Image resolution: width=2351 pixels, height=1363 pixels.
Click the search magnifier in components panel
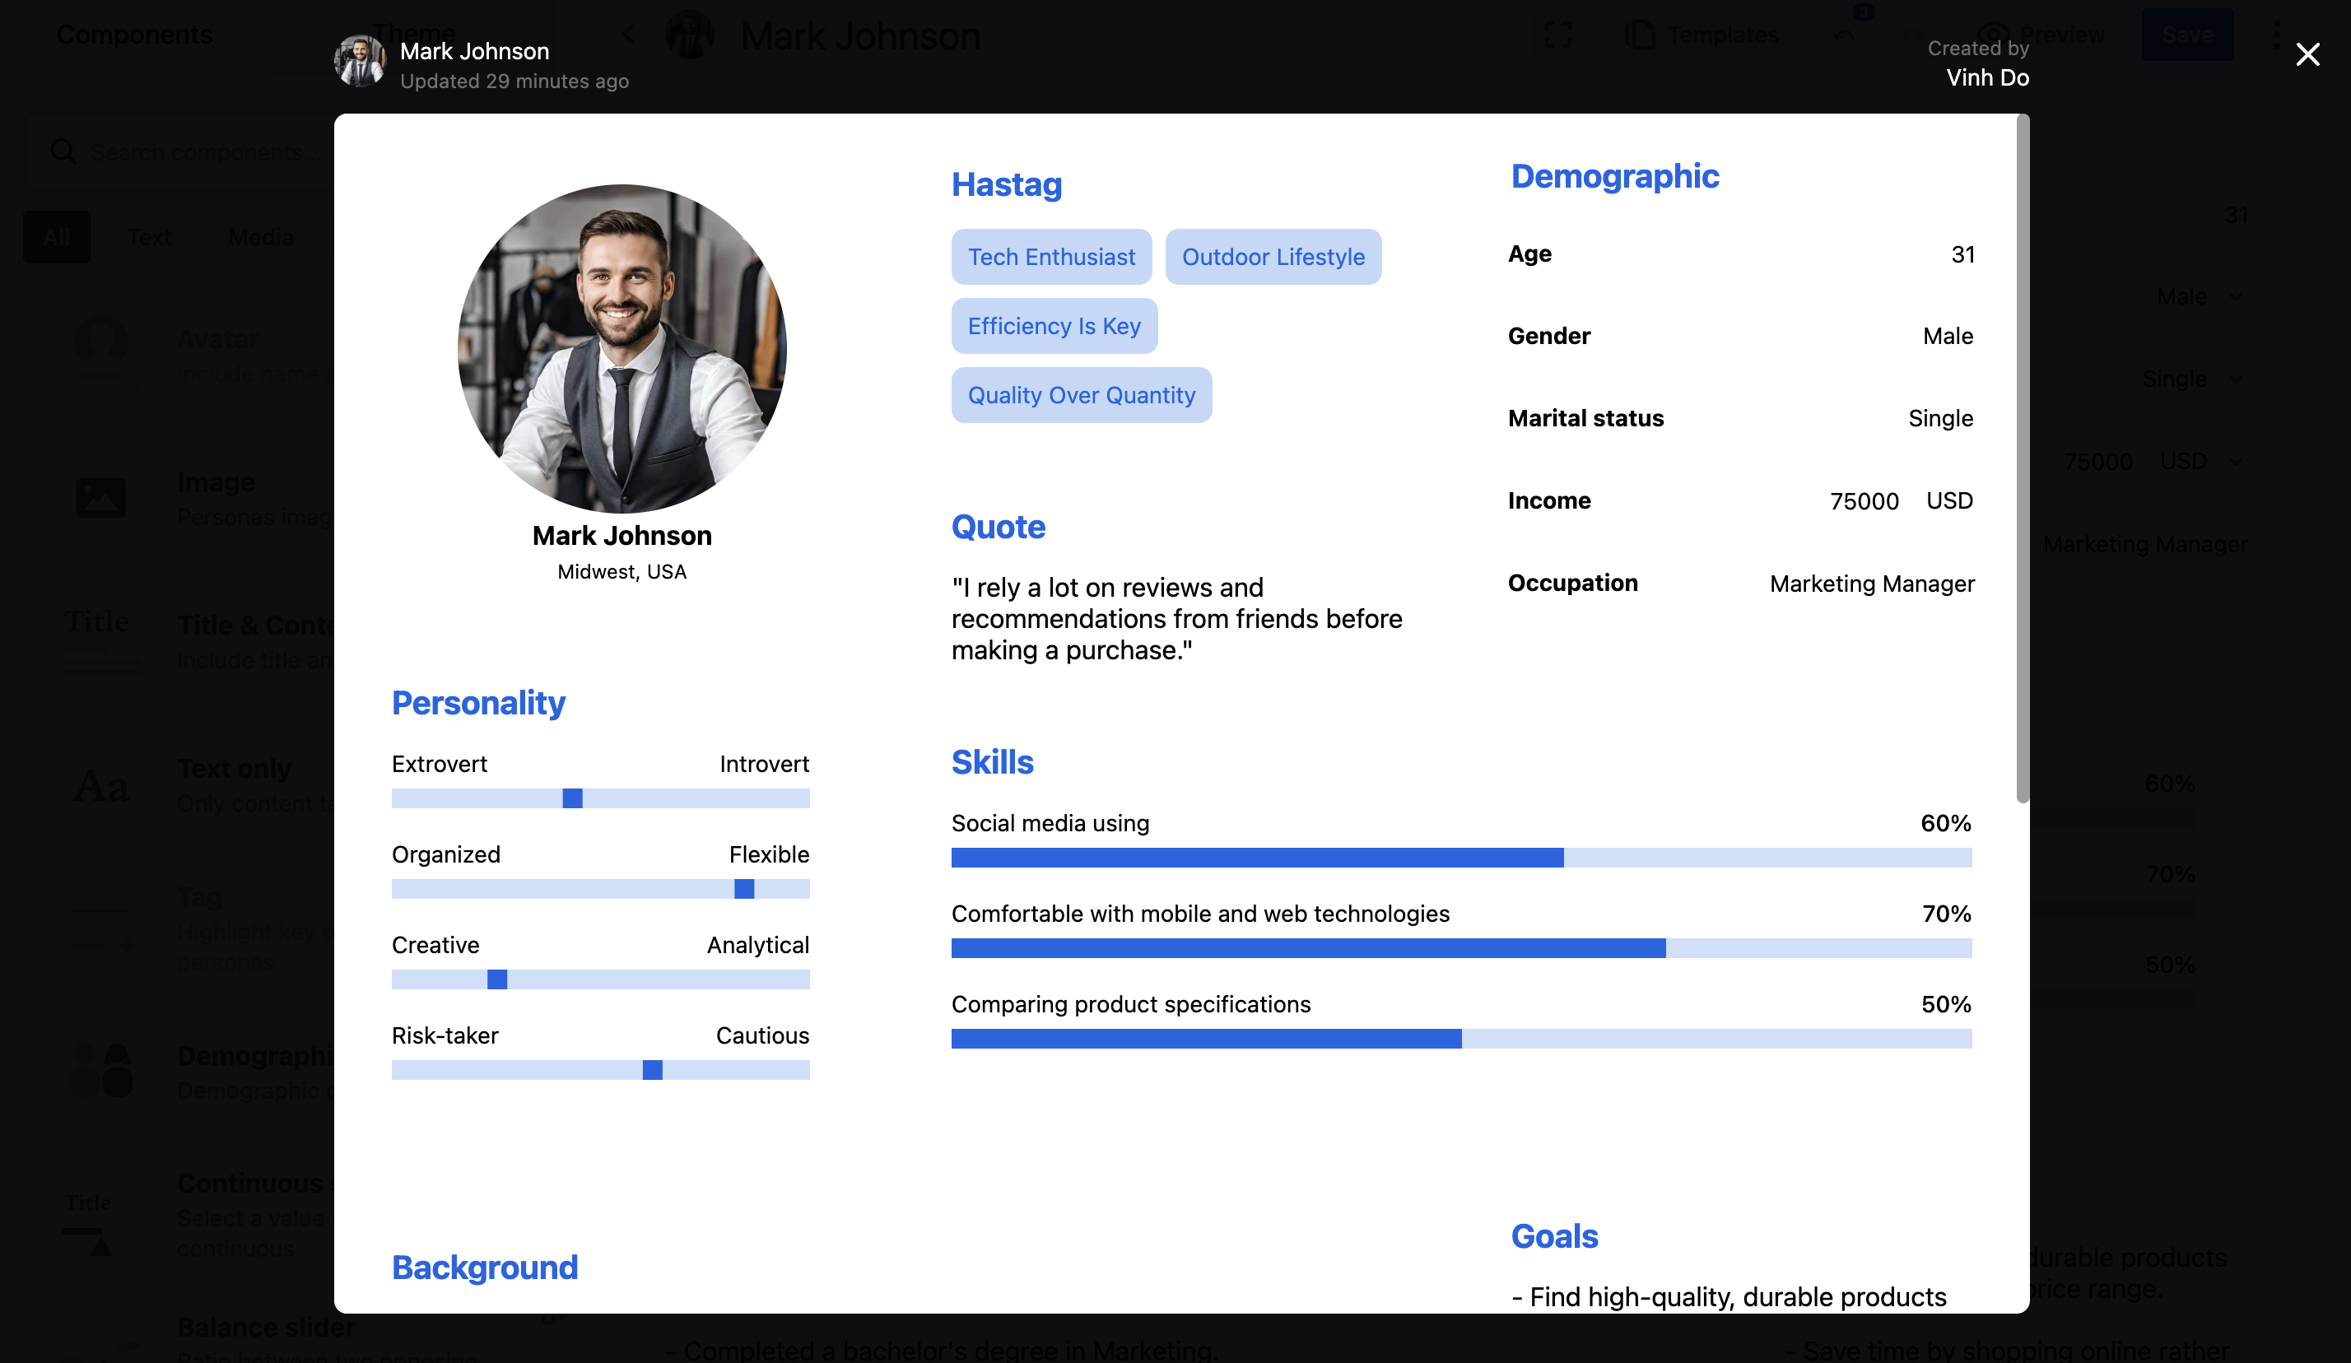pos(63,151)
